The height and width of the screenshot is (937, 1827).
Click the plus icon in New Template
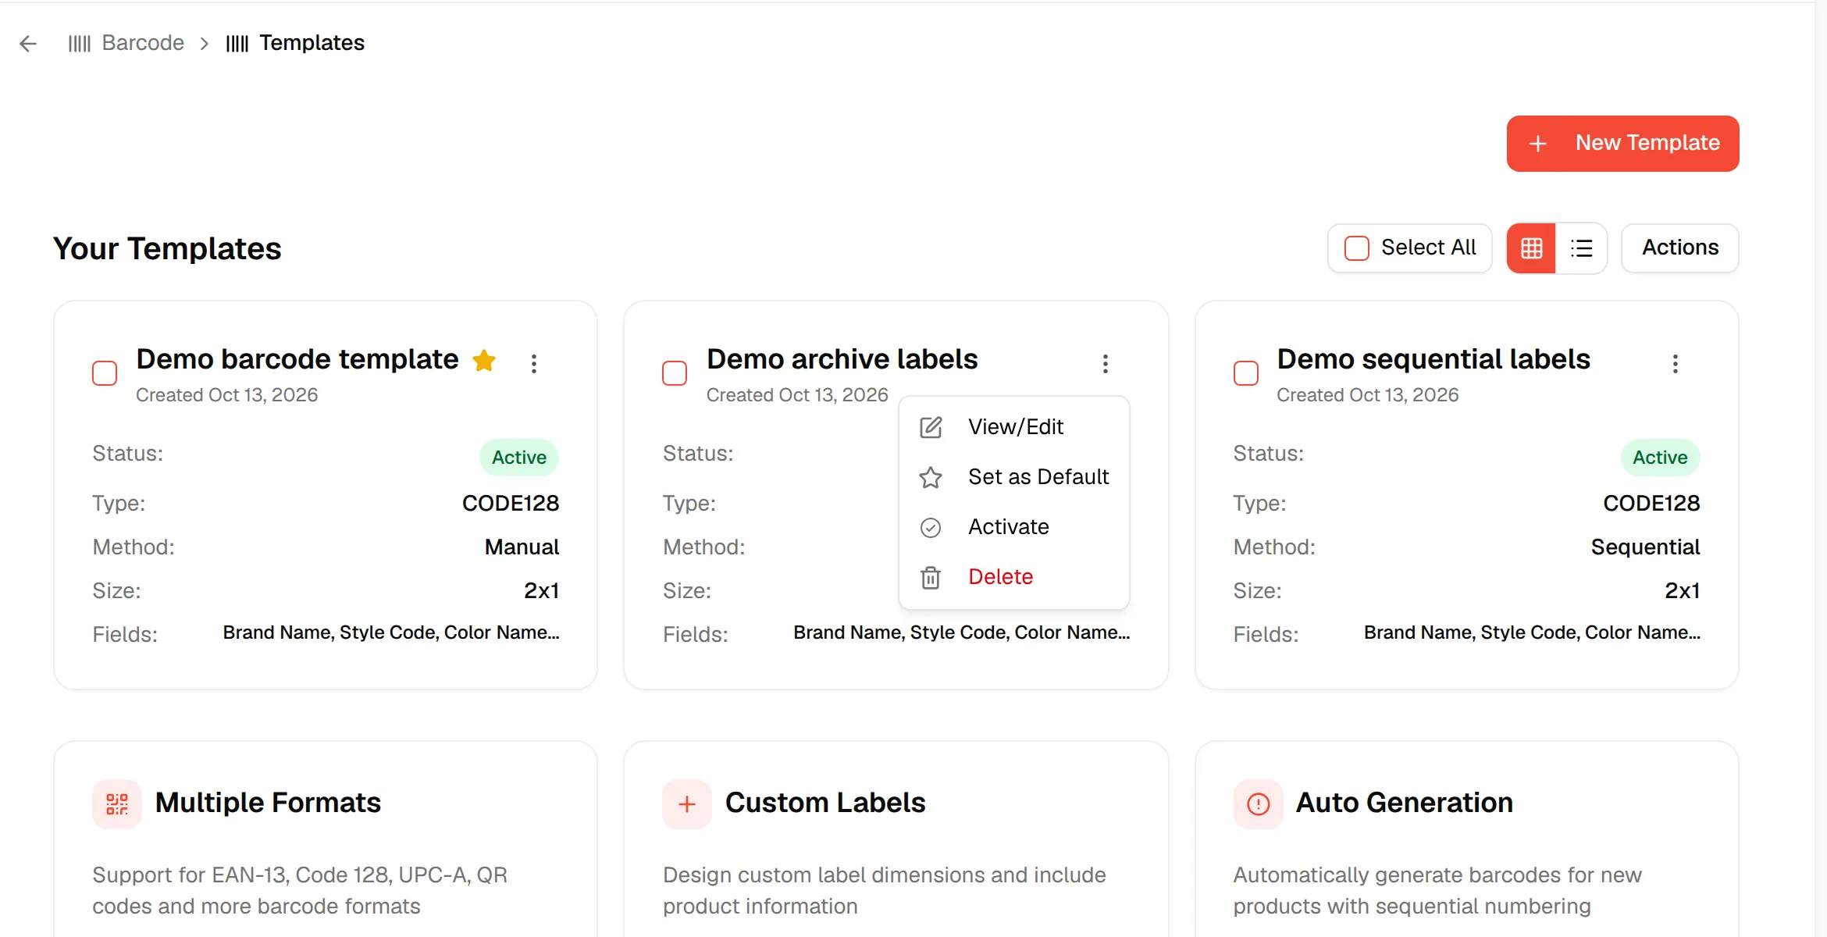click(x=1538, y=144)
